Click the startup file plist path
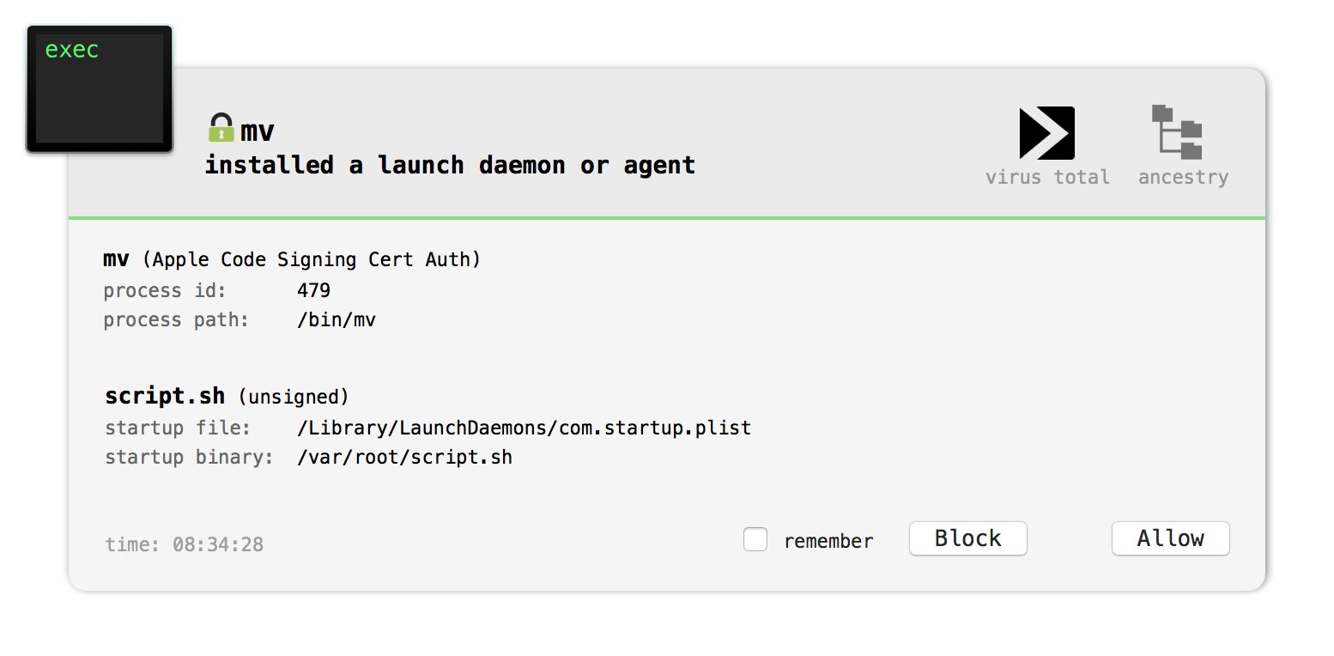1334x656 pixels. click(524, 428)
